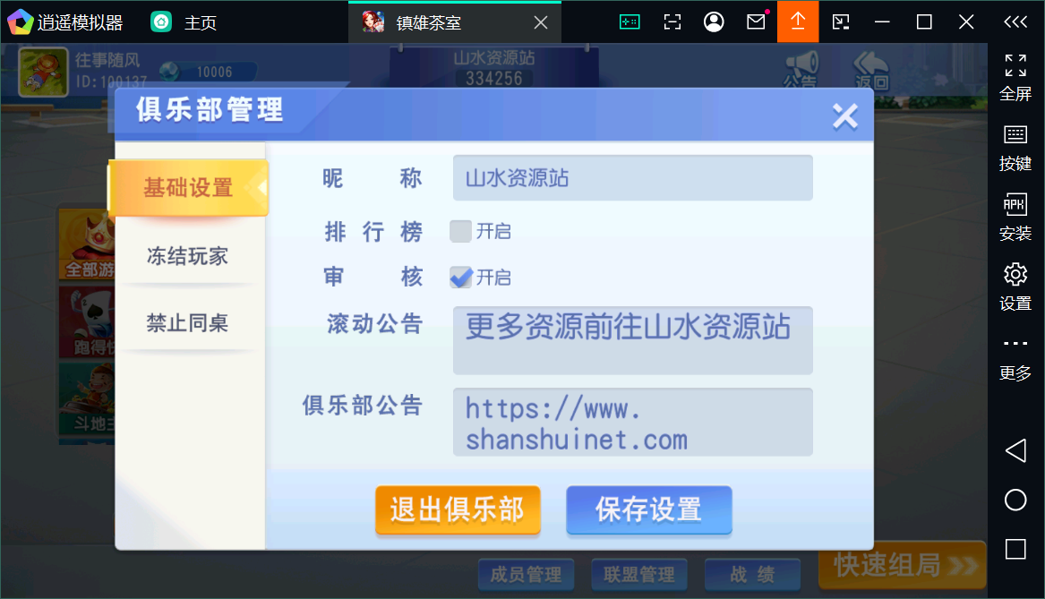
Task: Close the 俱乐部管理 dialog
Action: pos(844,116)
